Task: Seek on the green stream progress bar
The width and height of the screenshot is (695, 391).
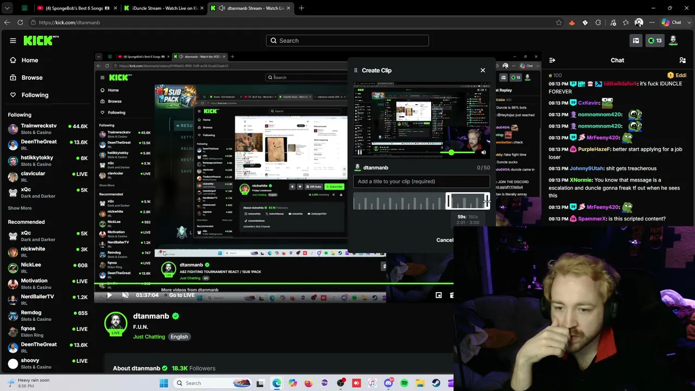Action: tap(274, 283)
